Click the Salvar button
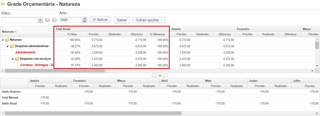 122,20
